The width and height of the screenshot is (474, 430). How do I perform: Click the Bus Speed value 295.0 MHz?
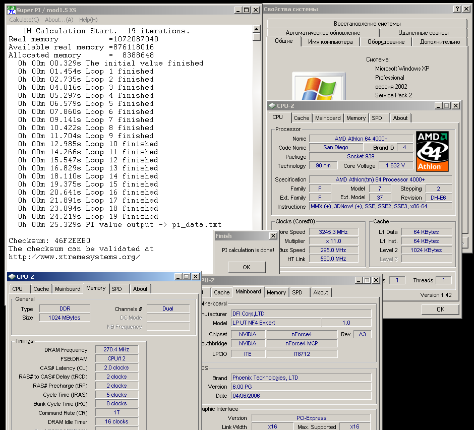pos(333,250)
